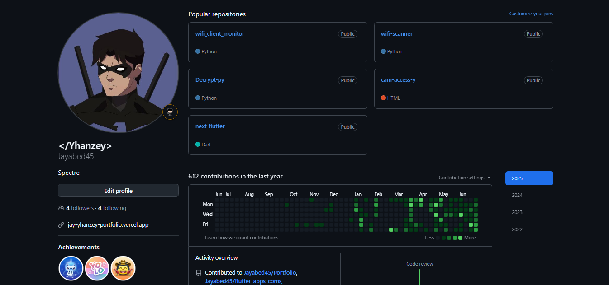
Task: Click the profile avatar picture
Action: tap(118, 73)
